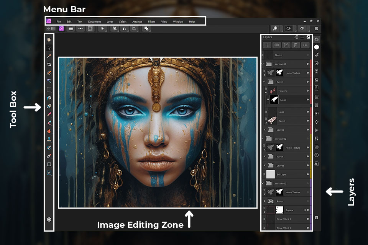
Task: Click the Photo Persona icon in toolbar
Action: [61, 29]
